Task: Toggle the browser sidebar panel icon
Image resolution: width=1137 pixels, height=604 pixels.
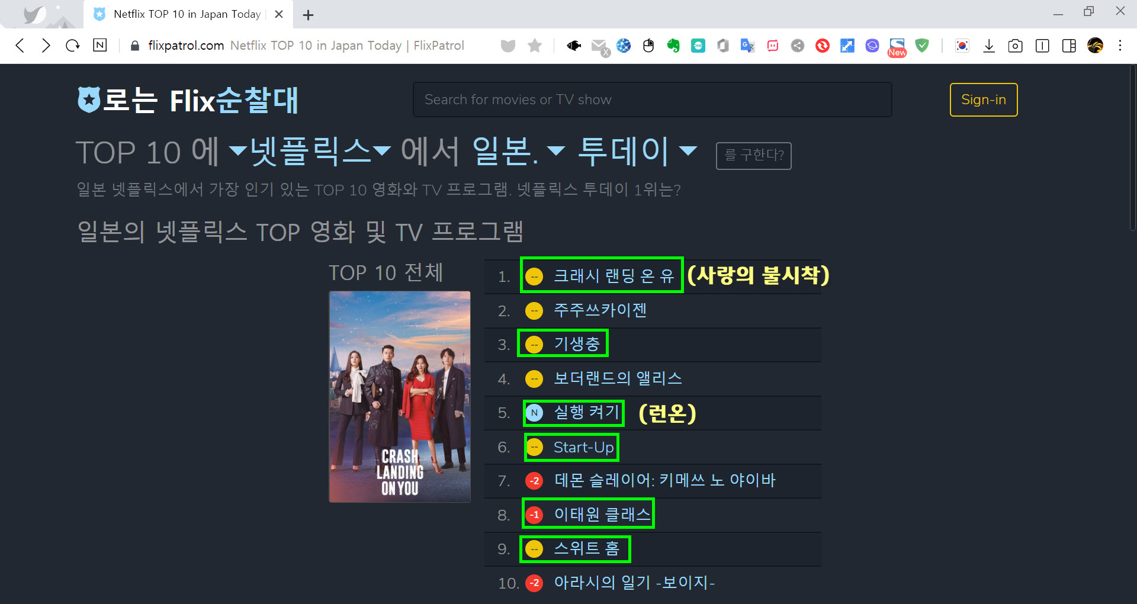Action: (x=1069, y=46)
